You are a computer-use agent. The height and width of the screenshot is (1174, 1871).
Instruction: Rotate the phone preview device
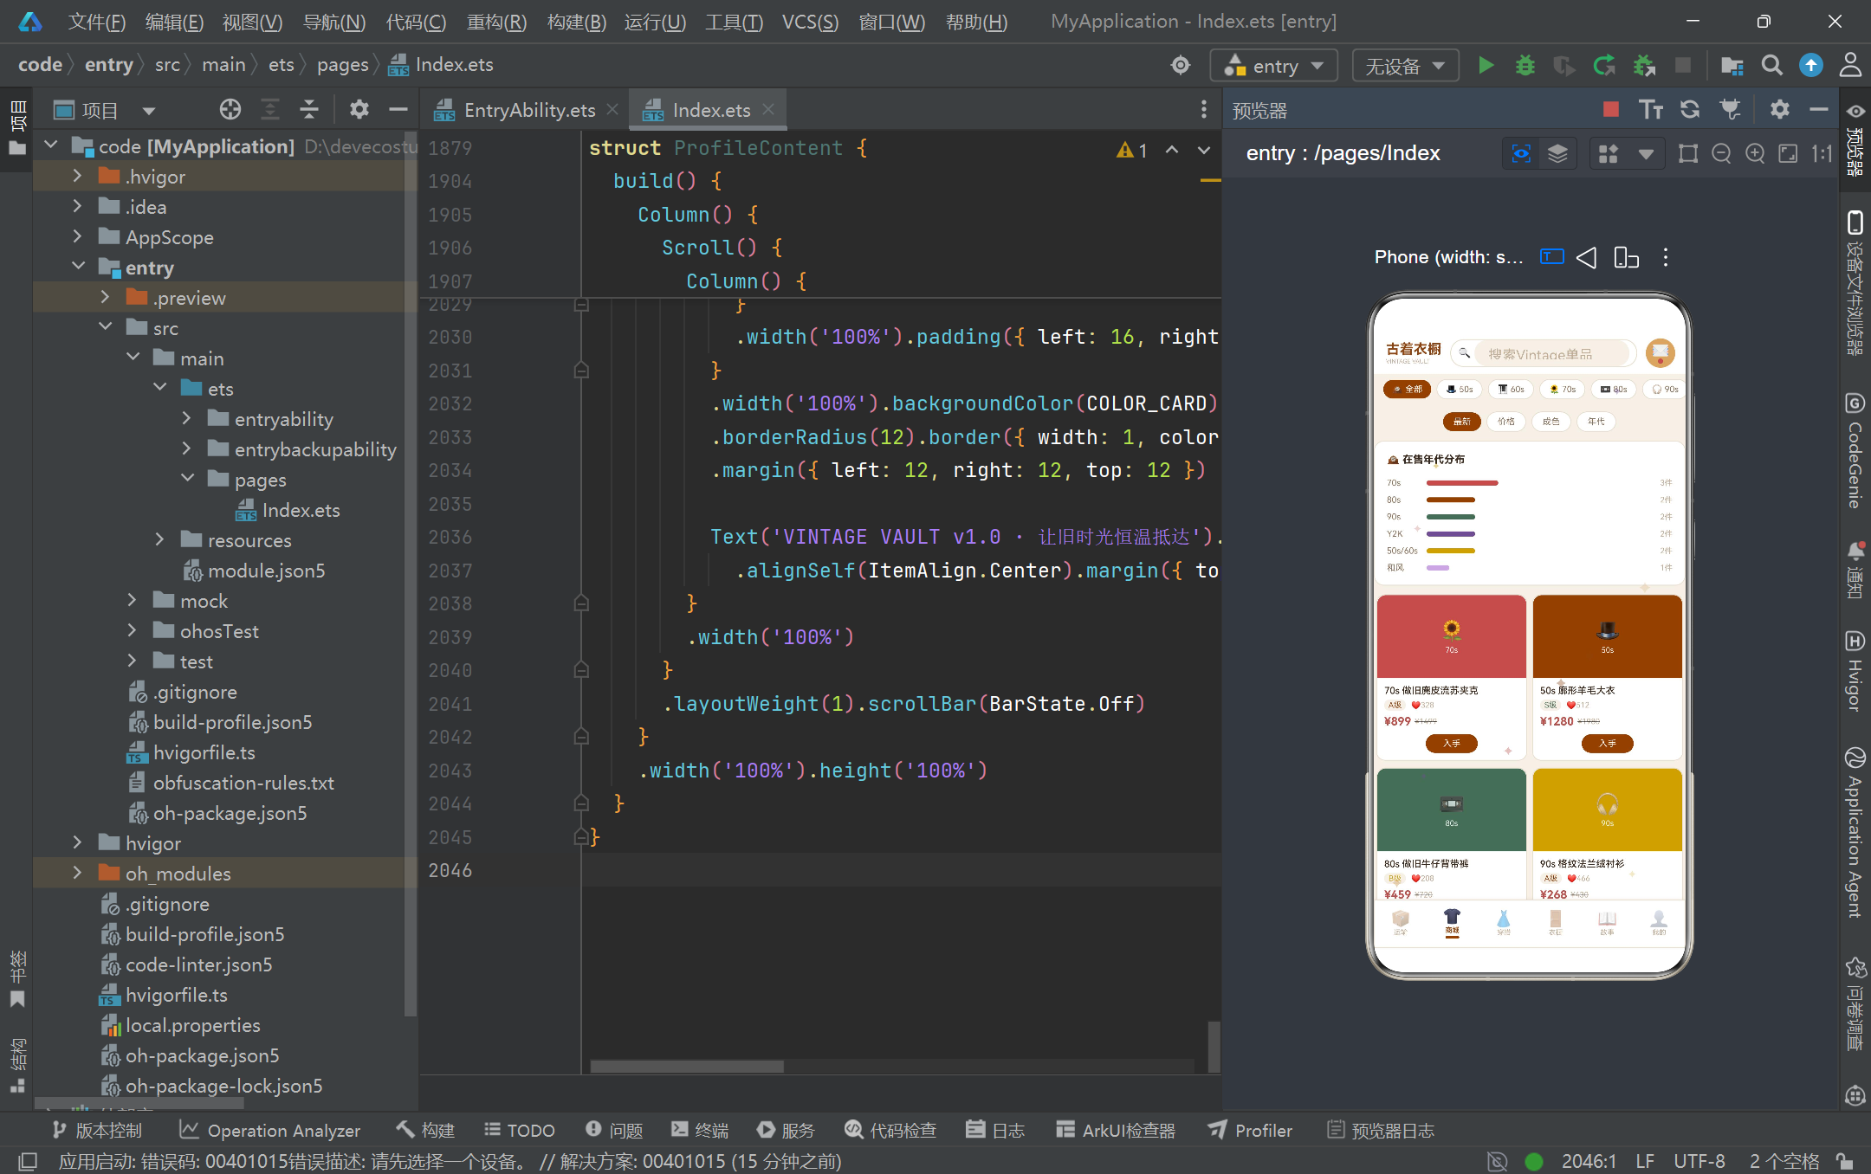pos(1626,257)
